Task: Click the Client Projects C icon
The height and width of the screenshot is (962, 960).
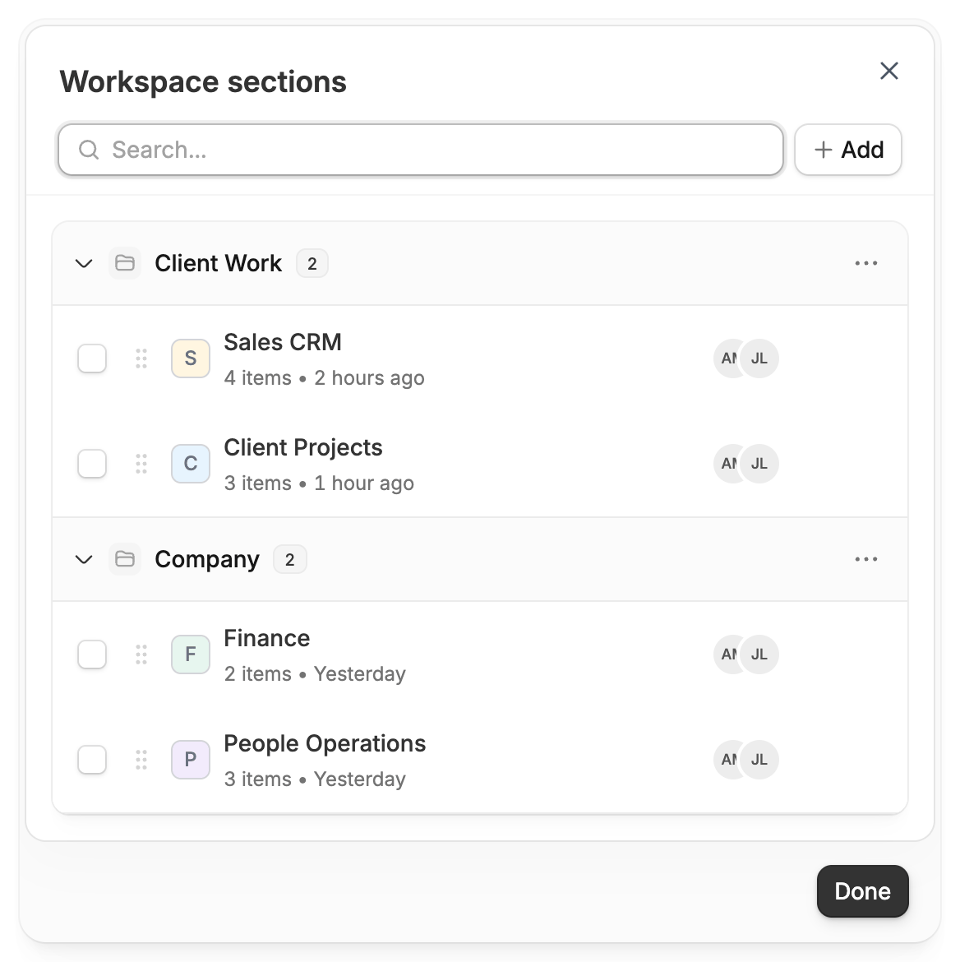Action: (191, 464)
